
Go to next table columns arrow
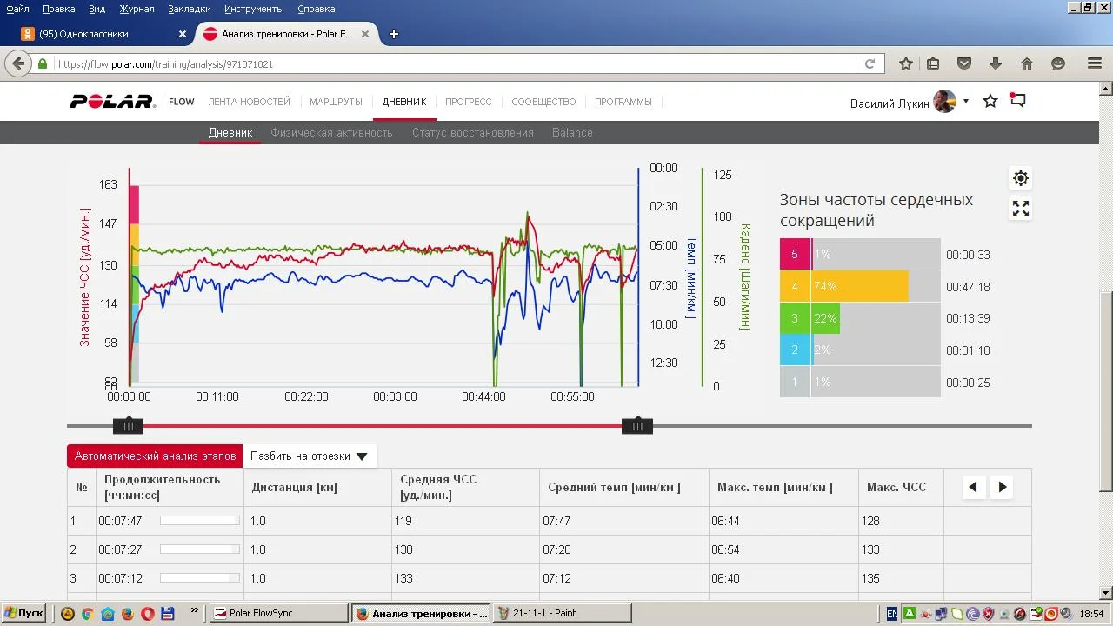pyautogui.click(x=1002, y=487)
